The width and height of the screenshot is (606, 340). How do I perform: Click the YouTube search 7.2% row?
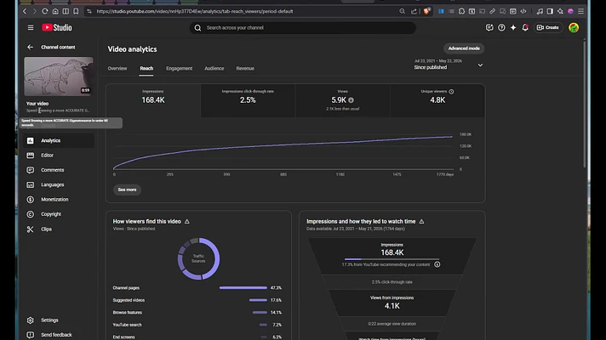pos(197,325)
